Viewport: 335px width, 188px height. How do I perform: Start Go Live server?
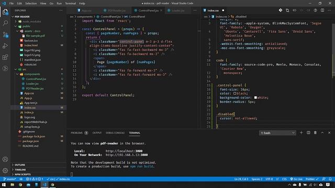click(296, 179)
